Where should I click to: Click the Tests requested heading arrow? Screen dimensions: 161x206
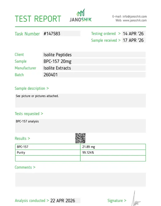coord(42,113)
